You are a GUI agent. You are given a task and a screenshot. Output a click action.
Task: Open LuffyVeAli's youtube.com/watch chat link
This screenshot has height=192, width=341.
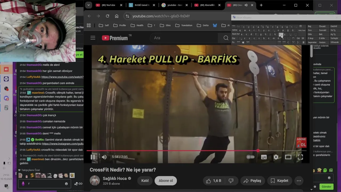62,77
